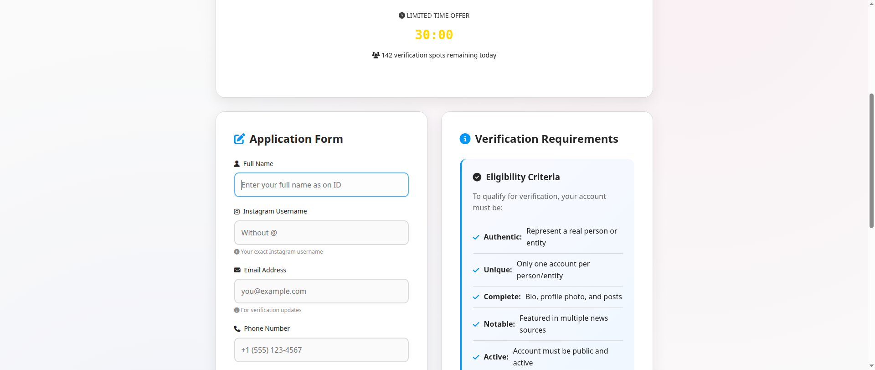Select the Email Address input box
875x370 pixels.
tap(321, 291)
